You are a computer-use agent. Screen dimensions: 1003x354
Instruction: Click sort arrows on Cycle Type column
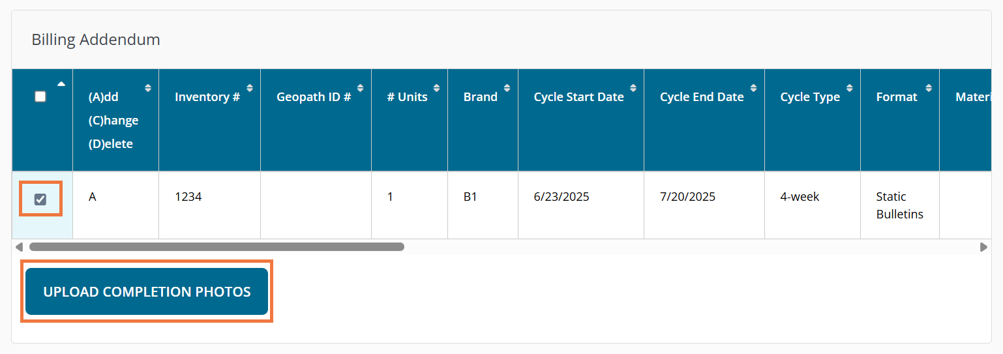point(850,87)
